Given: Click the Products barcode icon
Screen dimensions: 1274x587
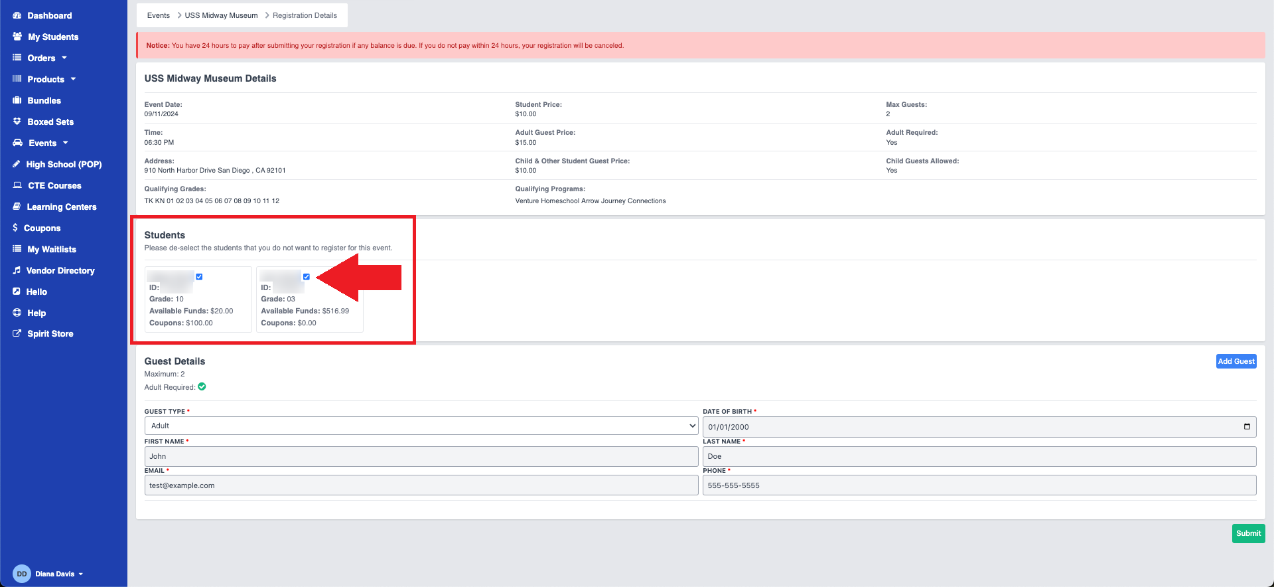Looking at the screenshot, I should click(17, 79).
